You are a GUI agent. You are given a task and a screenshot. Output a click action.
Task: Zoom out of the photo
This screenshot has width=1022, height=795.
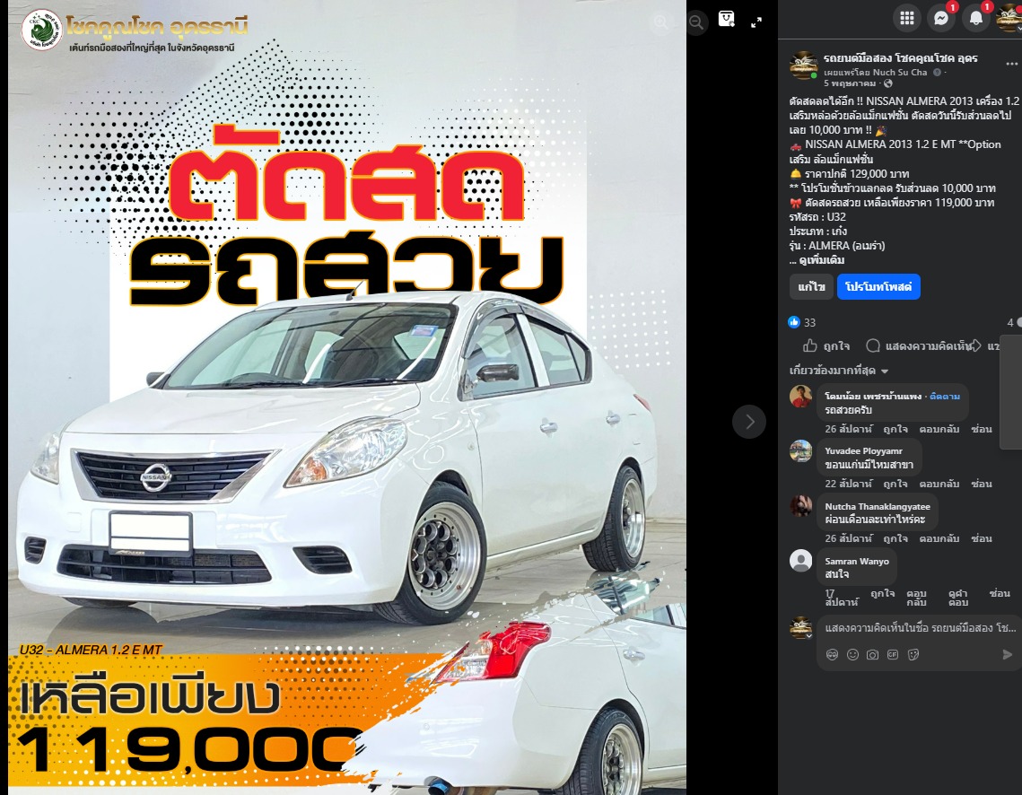(696, 22)
